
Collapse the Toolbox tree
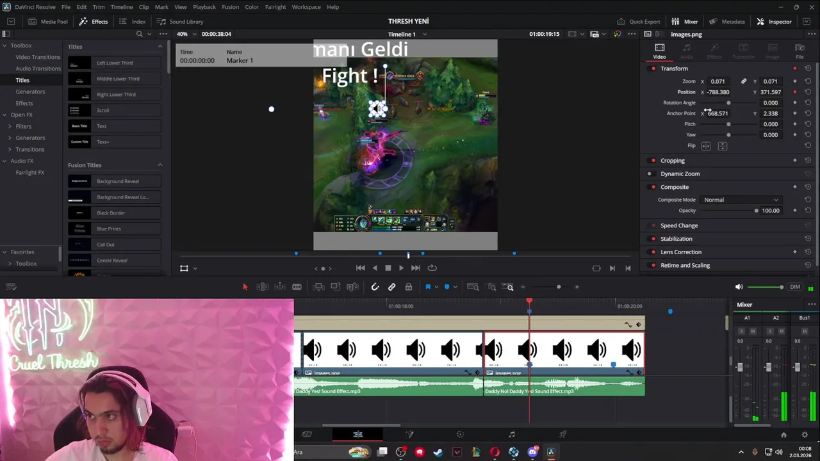pyautogui.click(x=4, y=45)
